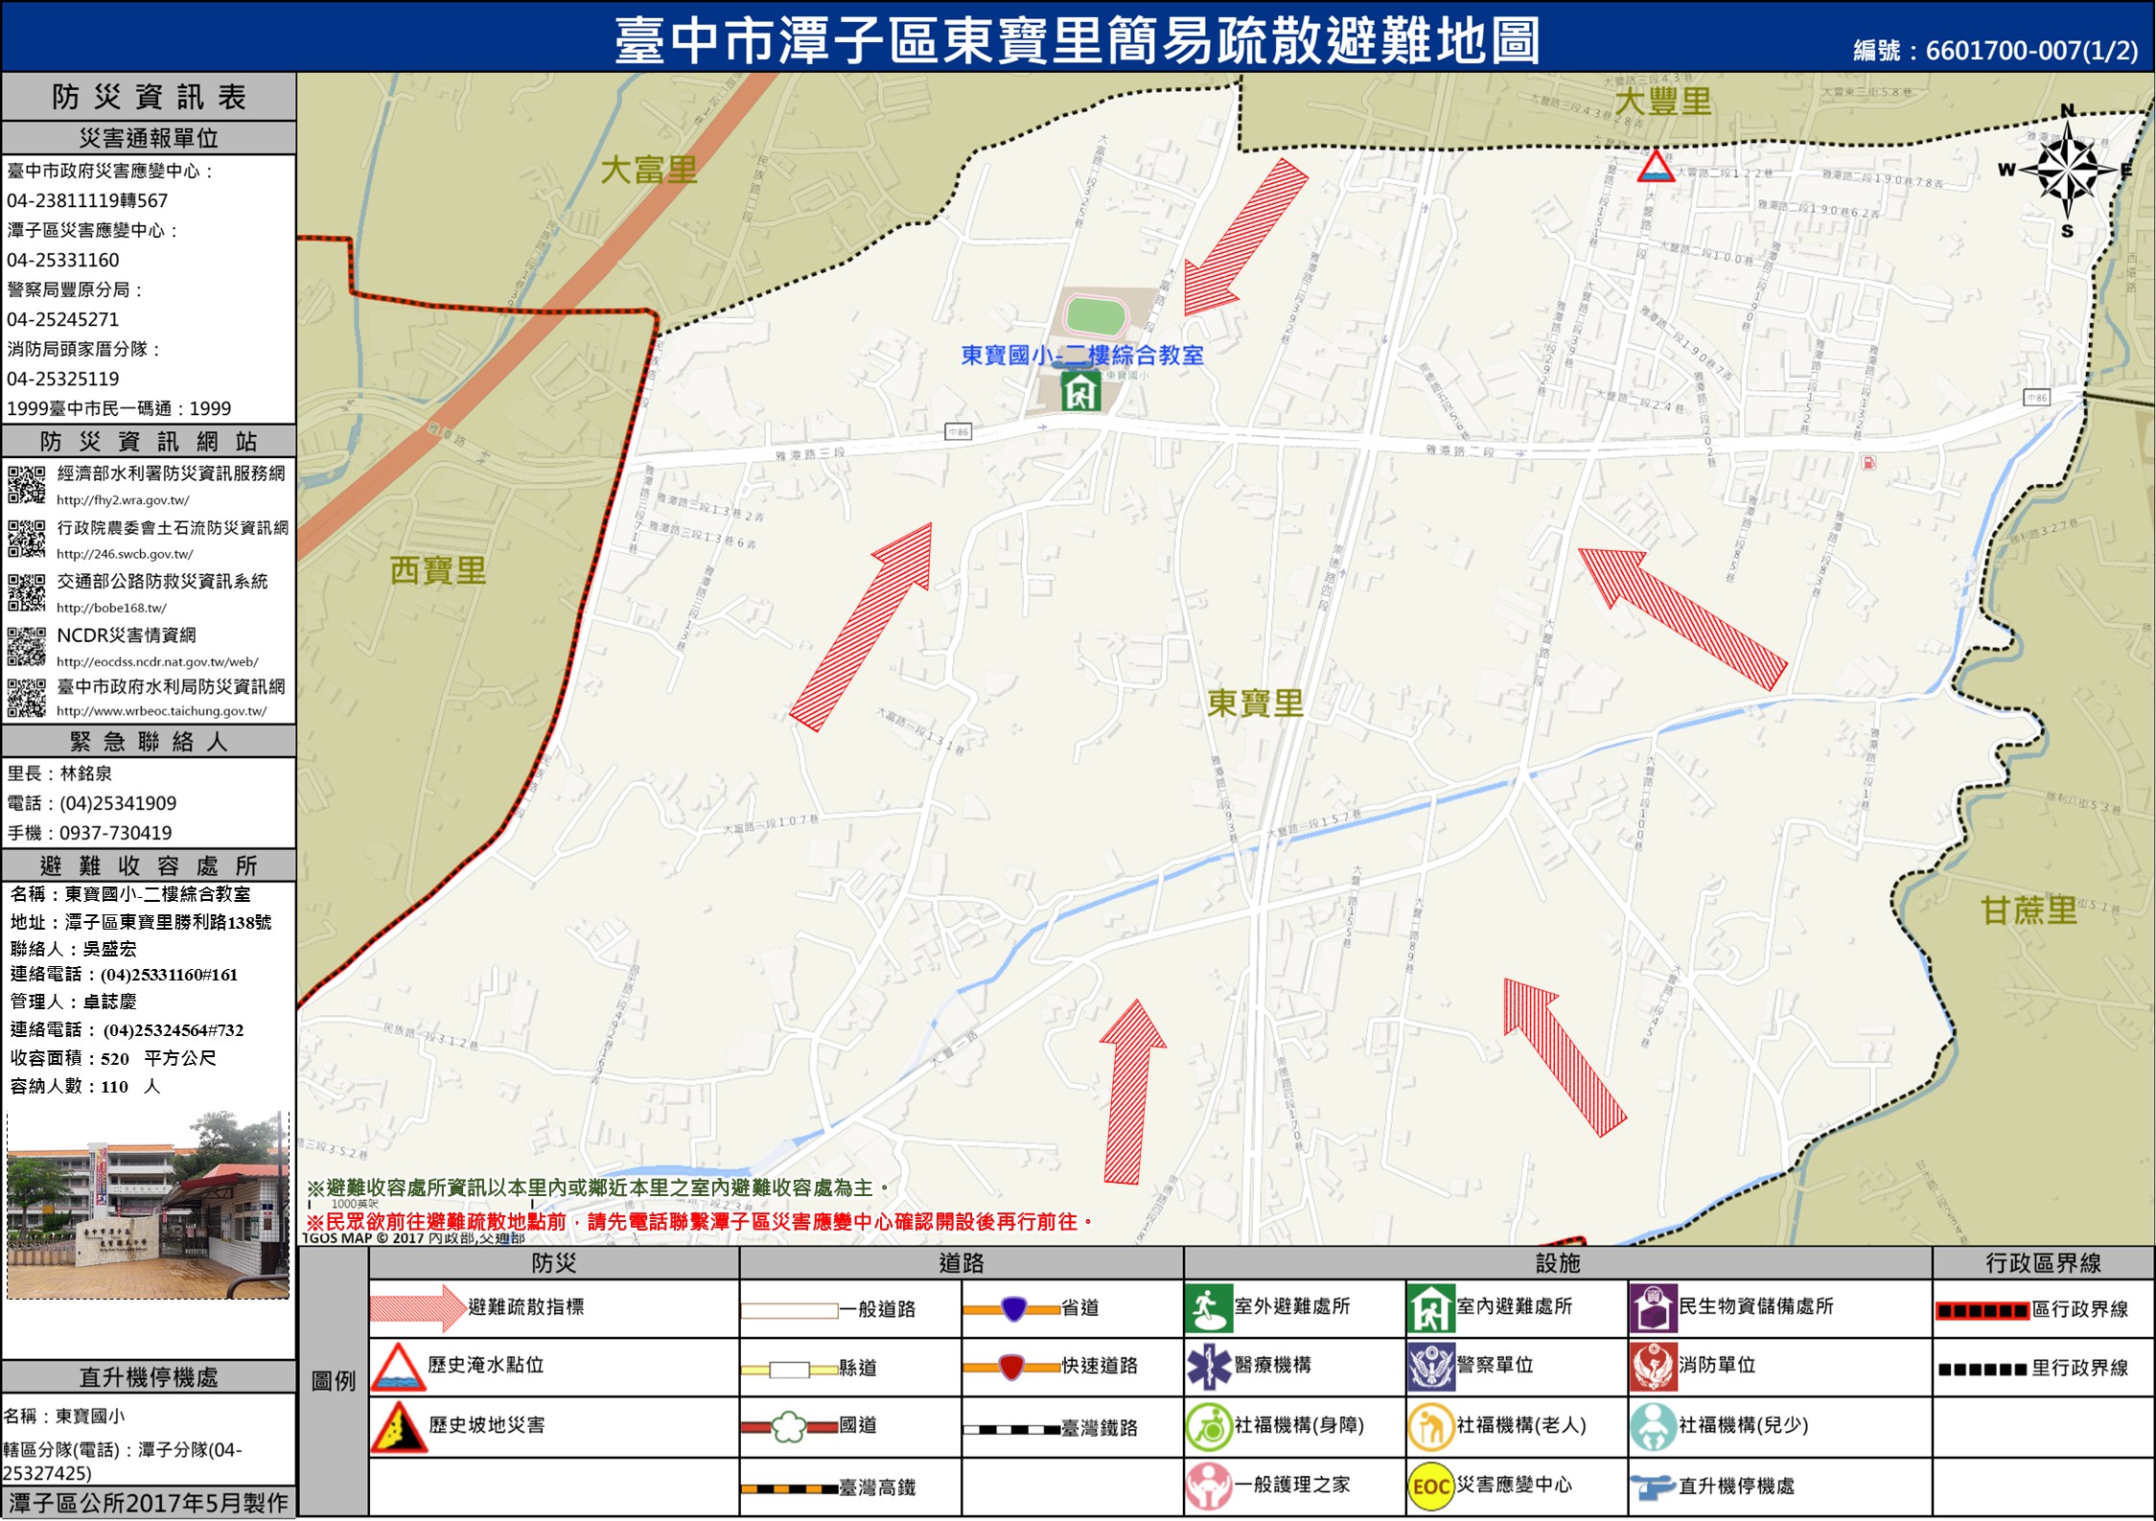Click the fire department legend icon
This screenshot has width=2156, height=1521.
click(1653, 1366)
